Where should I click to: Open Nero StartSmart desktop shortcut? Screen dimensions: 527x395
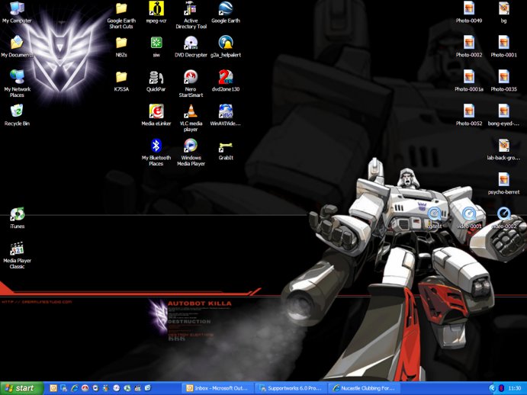click(191, 77)
